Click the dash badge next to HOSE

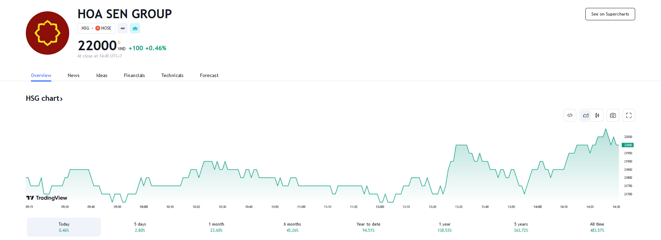123,28
